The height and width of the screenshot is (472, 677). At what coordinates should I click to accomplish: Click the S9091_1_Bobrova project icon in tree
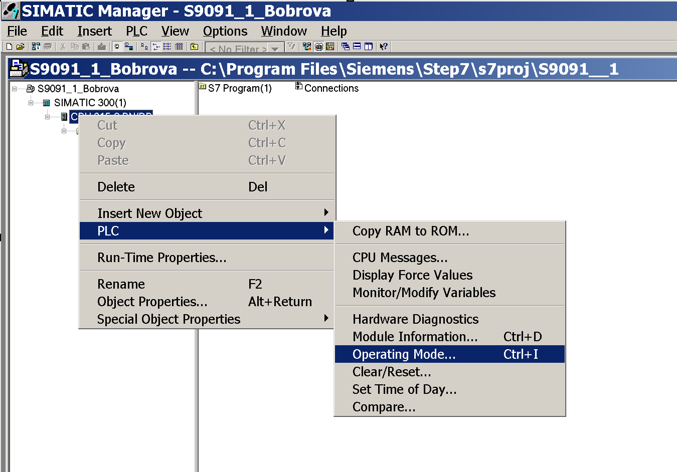click(31, 89)
